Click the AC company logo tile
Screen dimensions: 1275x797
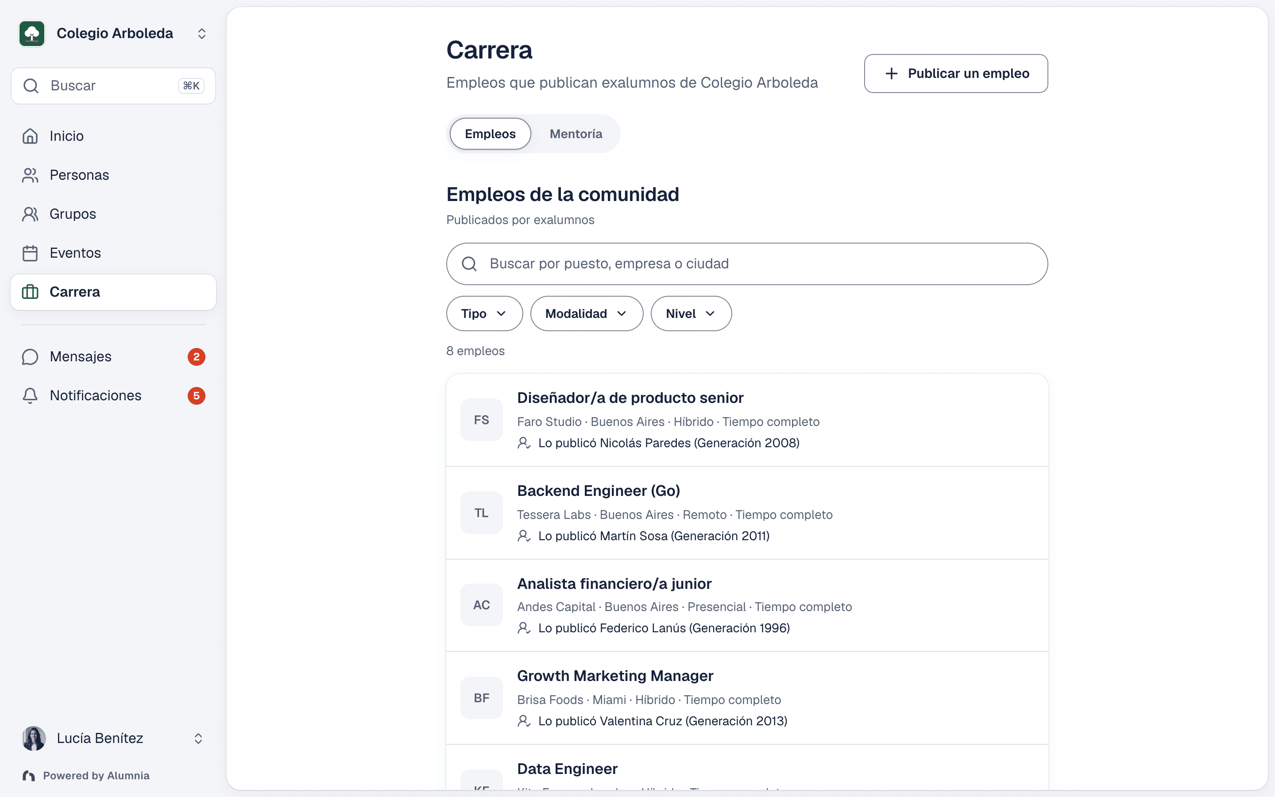point(482,605)
